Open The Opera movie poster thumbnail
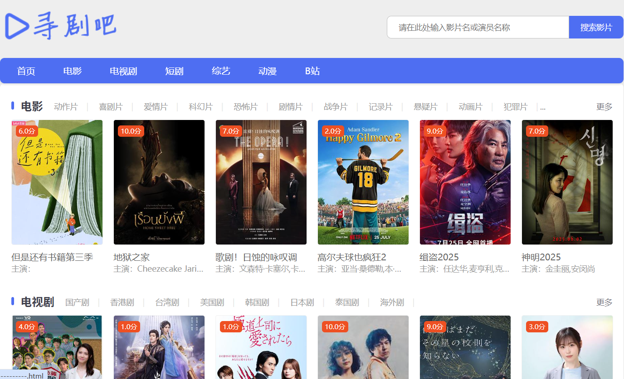Viewport: 624px width, 379px height. pos(261,182)
